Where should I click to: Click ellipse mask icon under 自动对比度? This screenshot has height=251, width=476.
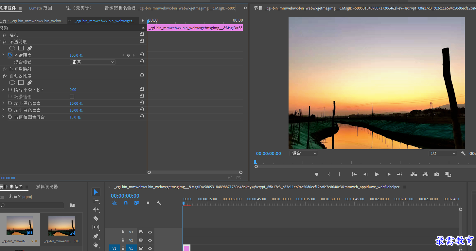(12, 82)
